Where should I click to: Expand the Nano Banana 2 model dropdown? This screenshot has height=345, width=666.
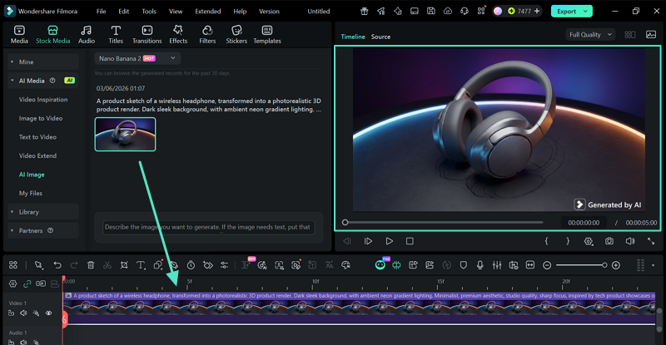pyautogui.click(x=137, y=58)
